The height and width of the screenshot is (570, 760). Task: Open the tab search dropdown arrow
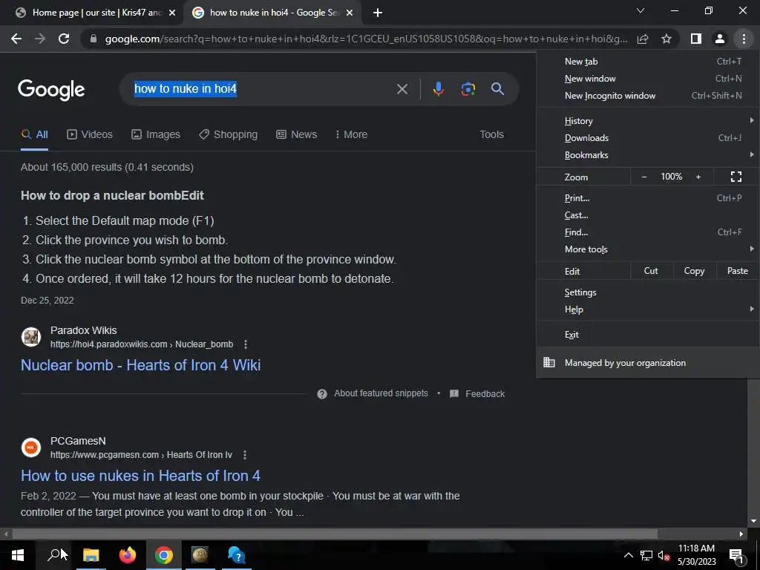point(641,10)
